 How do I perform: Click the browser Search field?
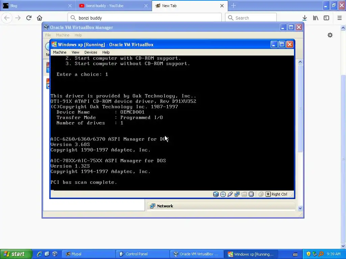(251, 18)
